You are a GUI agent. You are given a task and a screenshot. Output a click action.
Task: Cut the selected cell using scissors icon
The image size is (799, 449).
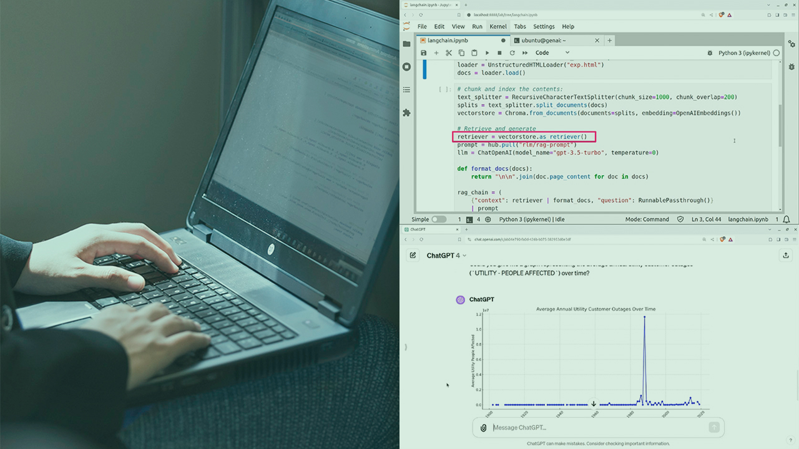[x=449, y=53]
